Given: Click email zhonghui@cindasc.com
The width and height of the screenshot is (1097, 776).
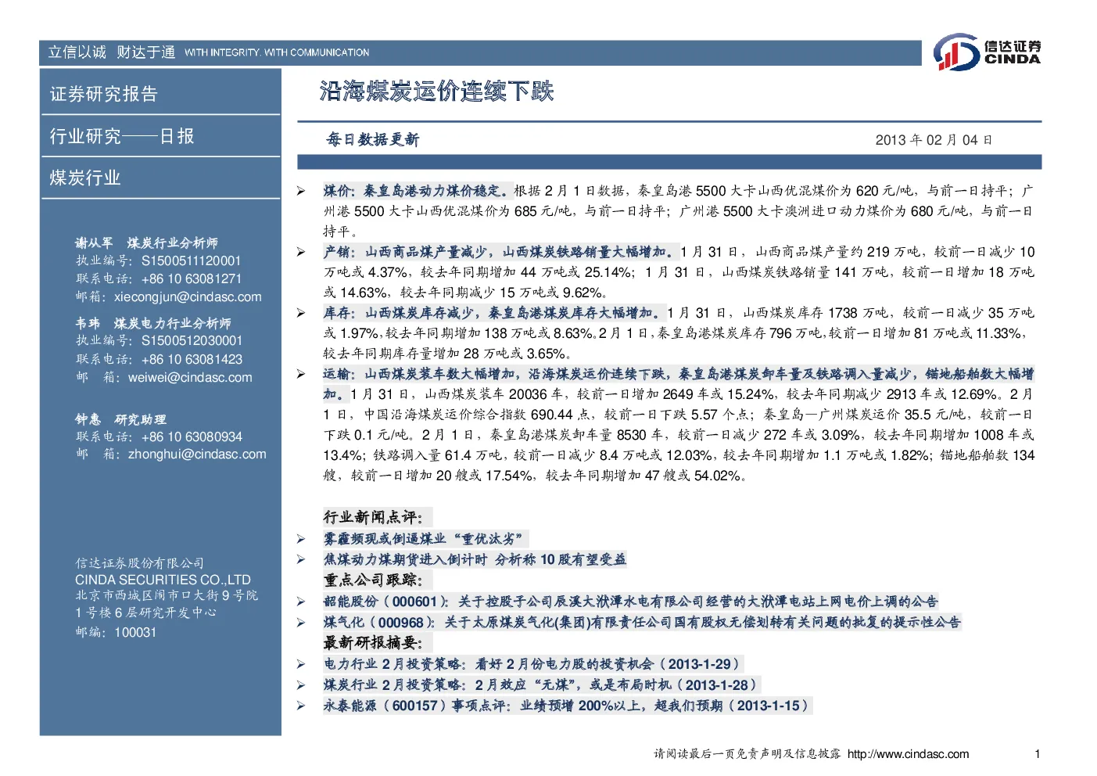Looking at the screenshot, I should point(197,454).
